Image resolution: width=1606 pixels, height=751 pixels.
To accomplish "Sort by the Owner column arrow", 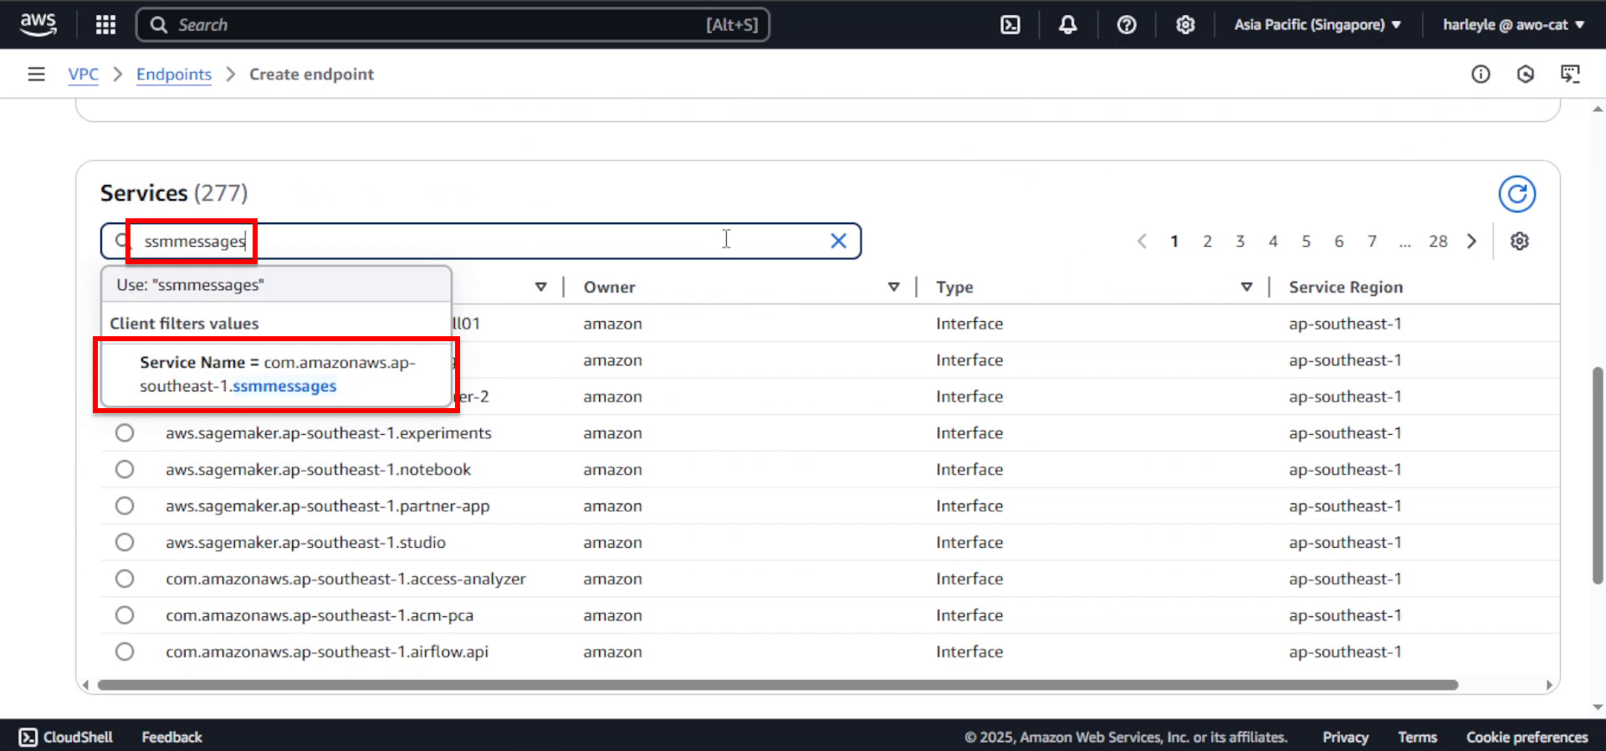I will 893,287.
